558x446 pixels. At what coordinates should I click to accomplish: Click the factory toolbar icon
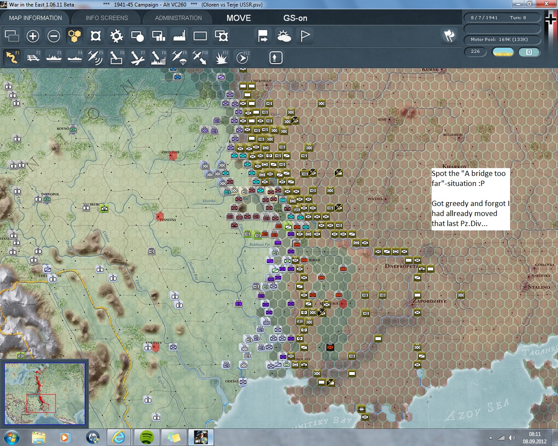179,36
